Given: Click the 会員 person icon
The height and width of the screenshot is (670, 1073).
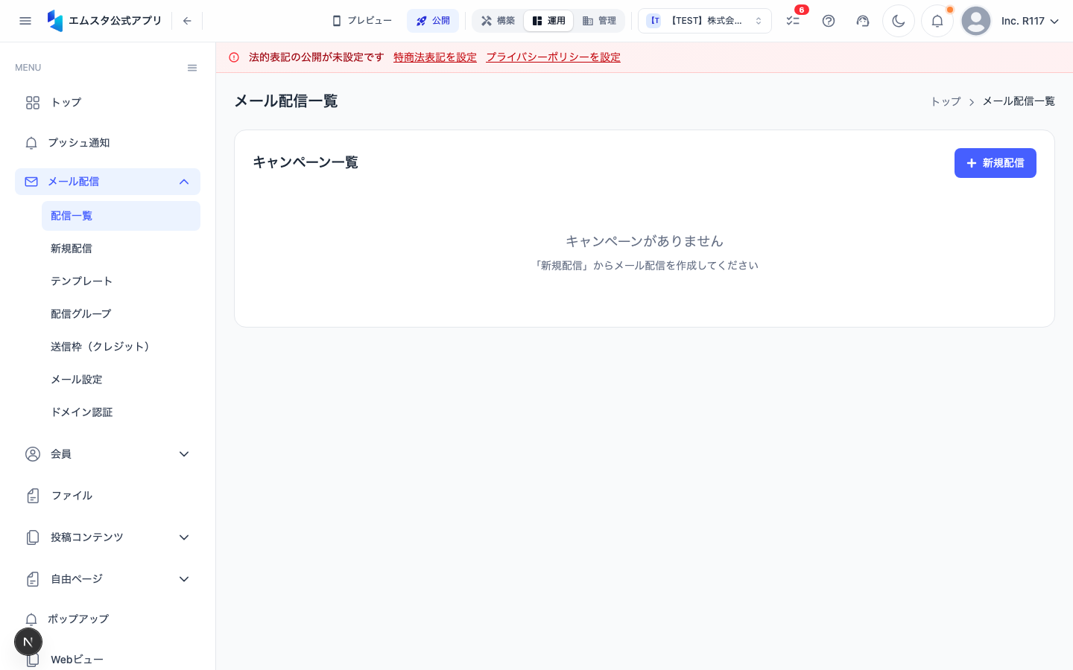Looking at the screenshot, I should tap(33, 454).
